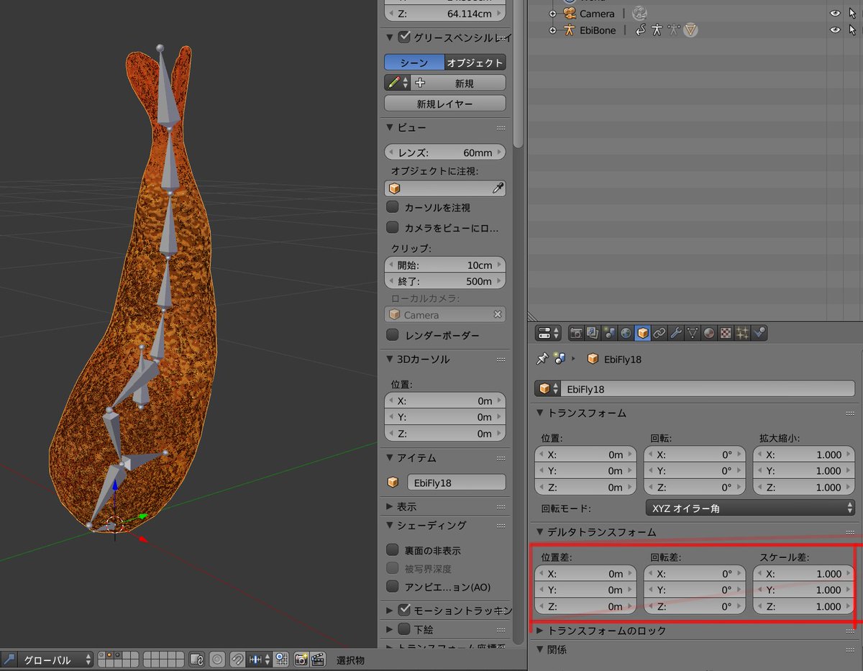Click the クリップ 開始 10cm field
This screenshot has width=863, height=671.
point(445,265)
